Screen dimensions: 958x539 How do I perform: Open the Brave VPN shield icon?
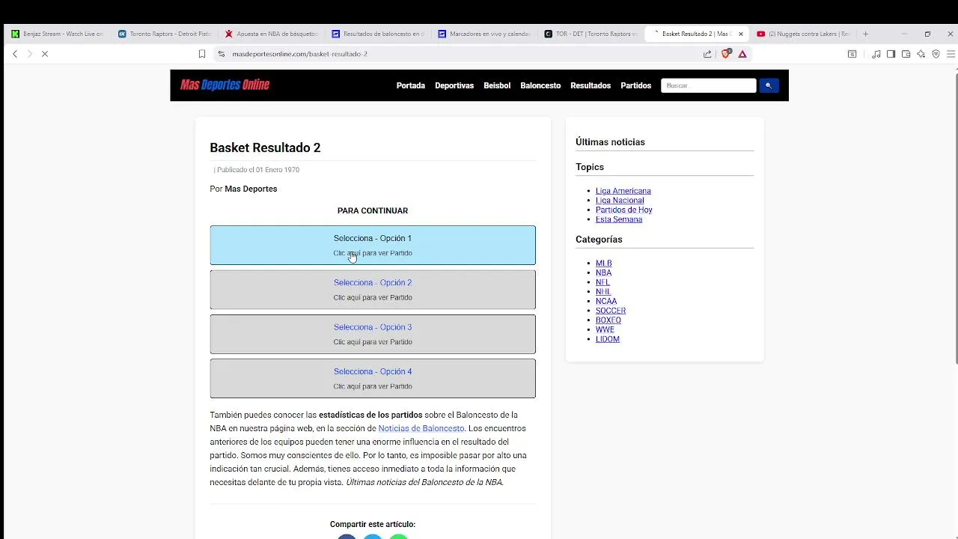[936, 54]
